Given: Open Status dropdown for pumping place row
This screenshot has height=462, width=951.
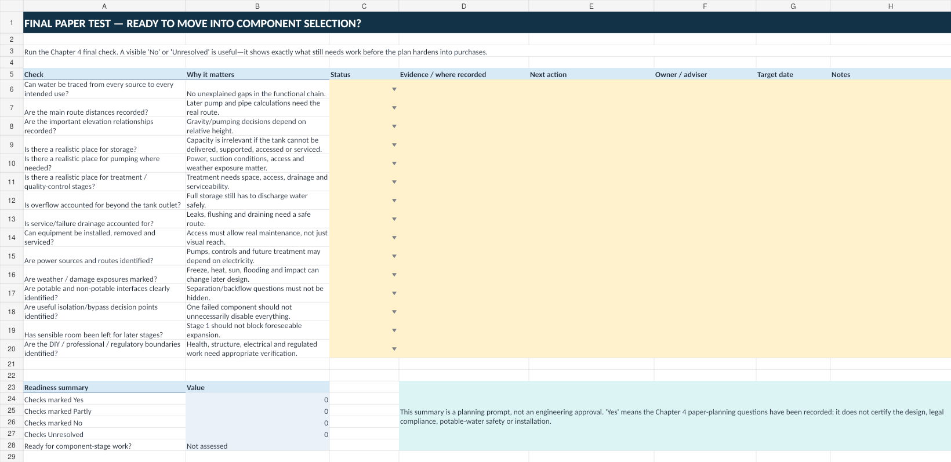Looking at the screenshot, I should (x=394, y=163).
